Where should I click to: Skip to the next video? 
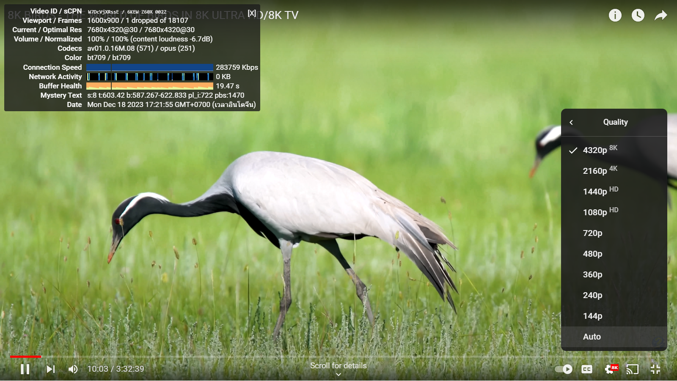[x=50, y=369]
